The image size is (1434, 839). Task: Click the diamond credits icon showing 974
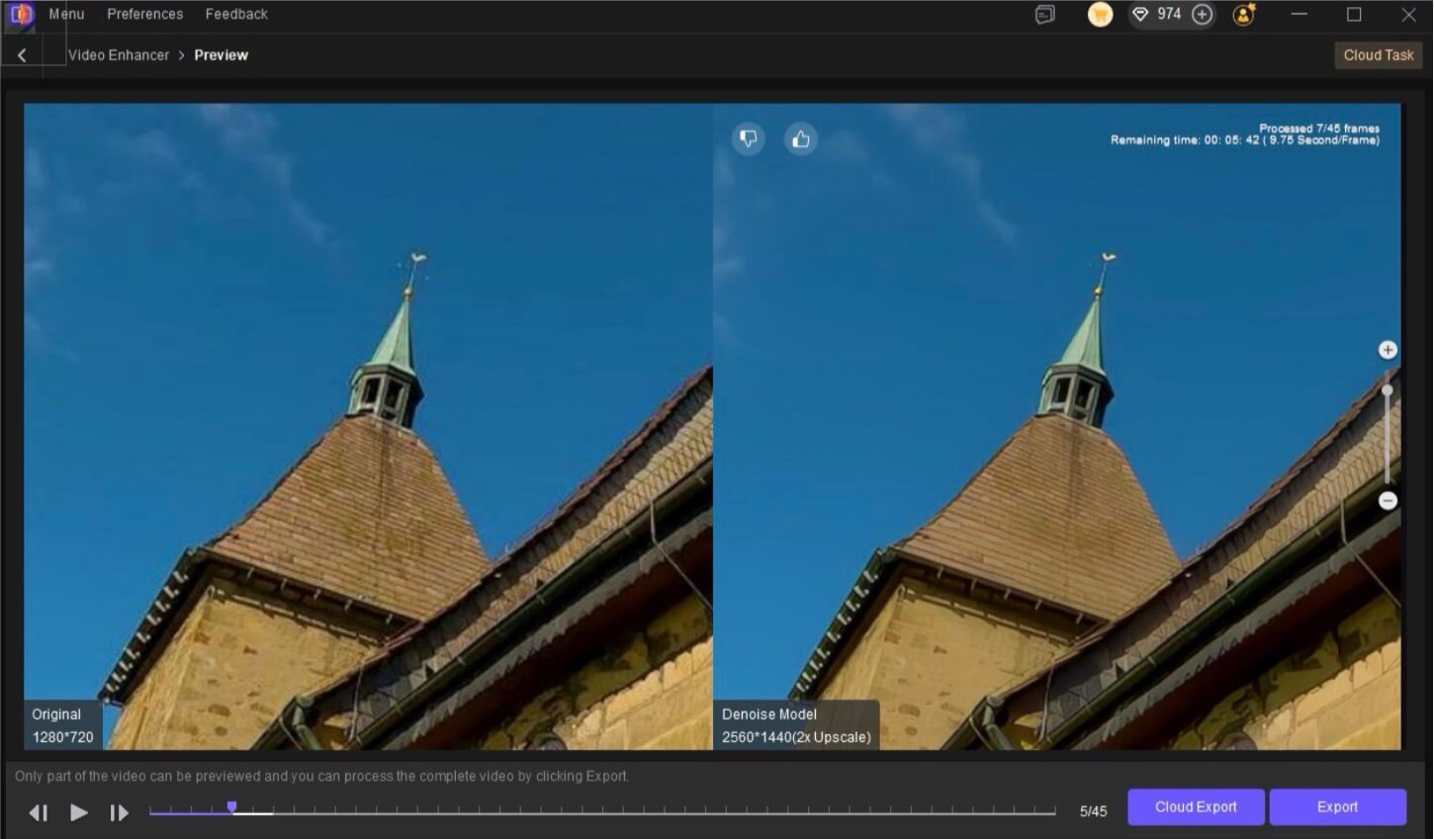(1141, 14)
